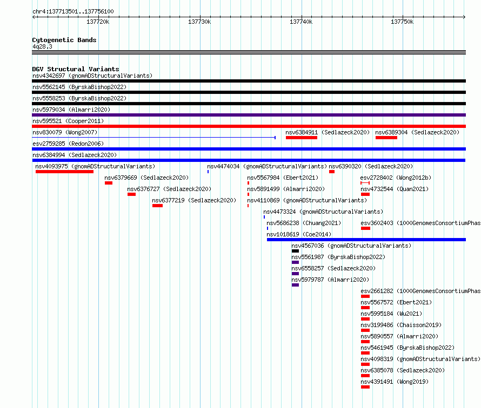
Task: Select the nsv5567572 Ebert2021 label
Action: click(396, 302)
